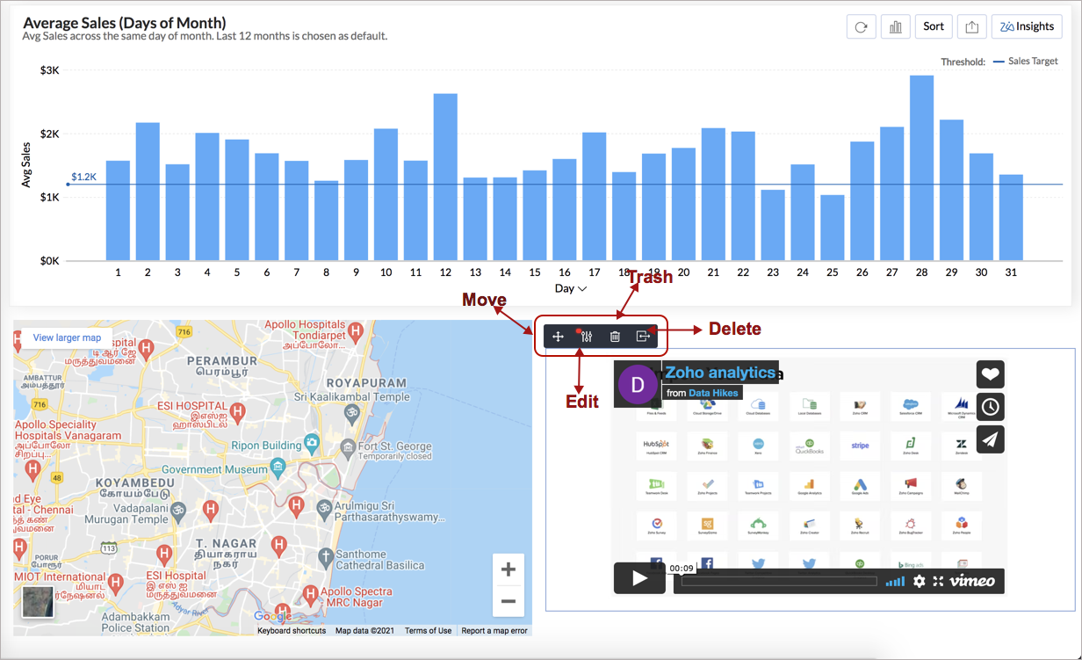
Task: Select the bar for day 12
Action: (x=445, y=177)
